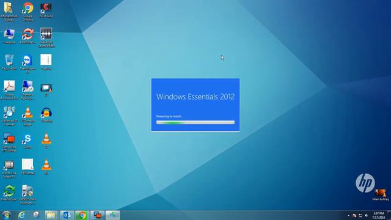Open Internet Explorer from taskbar
Screen dimensions: 391x220
click(x=22, y=215)
